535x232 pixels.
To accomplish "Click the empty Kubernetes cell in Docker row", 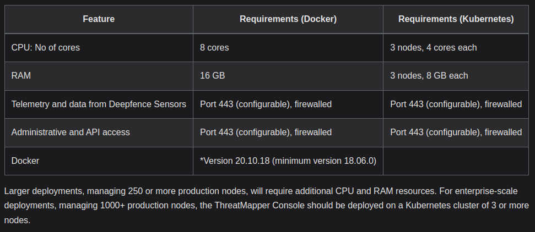I will [x=456, y=161].
